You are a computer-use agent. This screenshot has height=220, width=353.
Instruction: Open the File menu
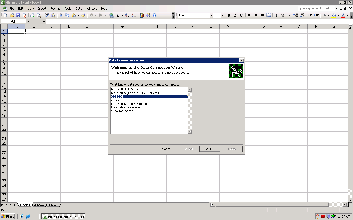coord(12,9)
